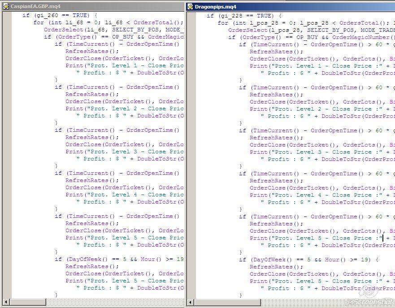Click 'gi_260' in CaspianEA code

[48, 15]
